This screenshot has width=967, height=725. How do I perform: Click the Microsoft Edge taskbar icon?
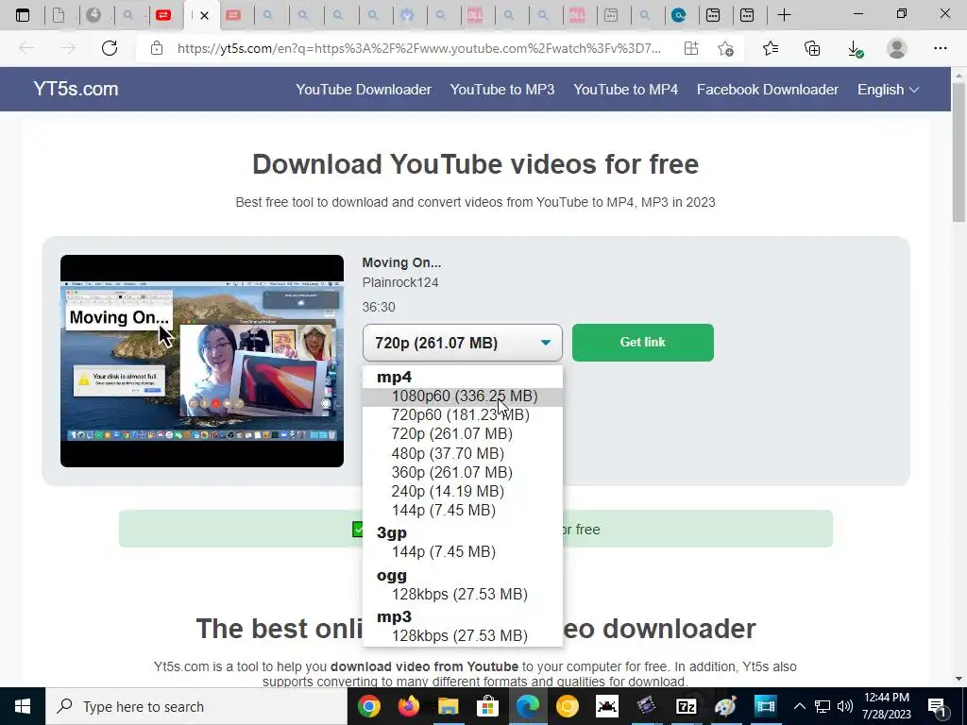(x=528, y=706)
